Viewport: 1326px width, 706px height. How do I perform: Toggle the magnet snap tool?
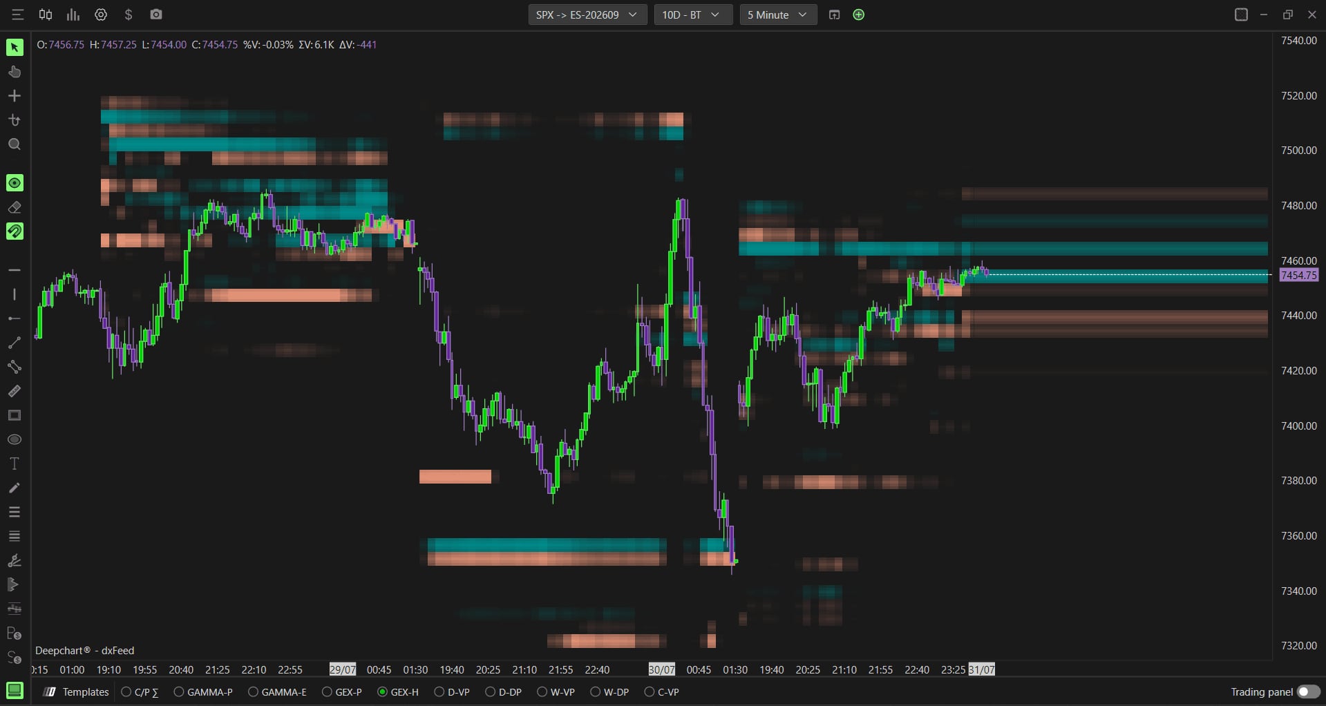(15, 231)
